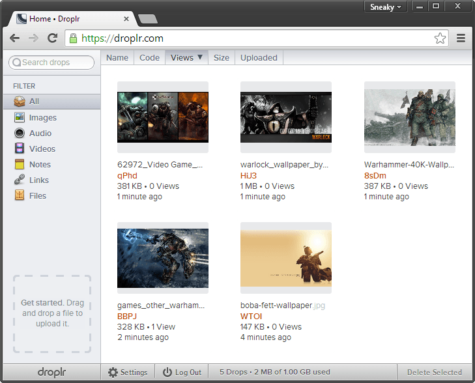This screenshot has width=475, height=383.
Task: Click the Files archive icon
Action: [20, 195]
